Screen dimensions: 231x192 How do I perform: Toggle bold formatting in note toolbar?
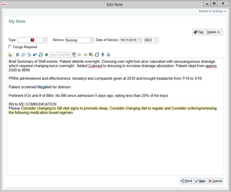[x=18, y=55]
